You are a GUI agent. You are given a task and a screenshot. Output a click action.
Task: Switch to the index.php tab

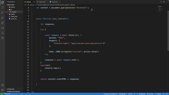click(42, 2)
